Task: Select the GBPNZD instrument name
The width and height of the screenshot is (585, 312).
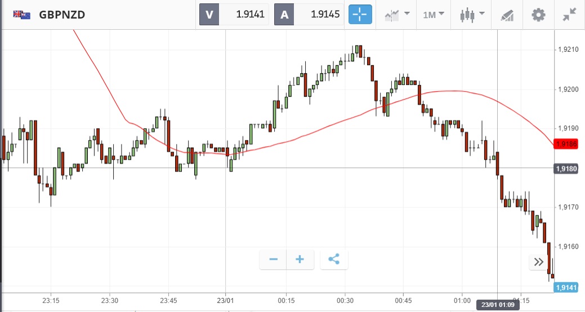Action: click(62, 15)
